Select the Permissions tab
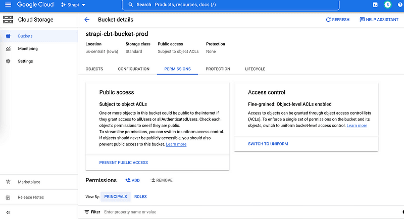 (x=178, y=69)
